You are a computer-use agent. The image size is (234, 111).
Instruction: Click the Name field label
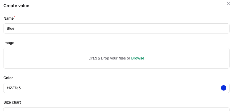(x=8, y=18)
